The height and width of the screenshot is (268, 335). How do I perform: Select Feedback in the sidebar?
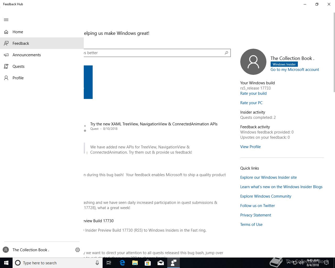coord(42,43)
